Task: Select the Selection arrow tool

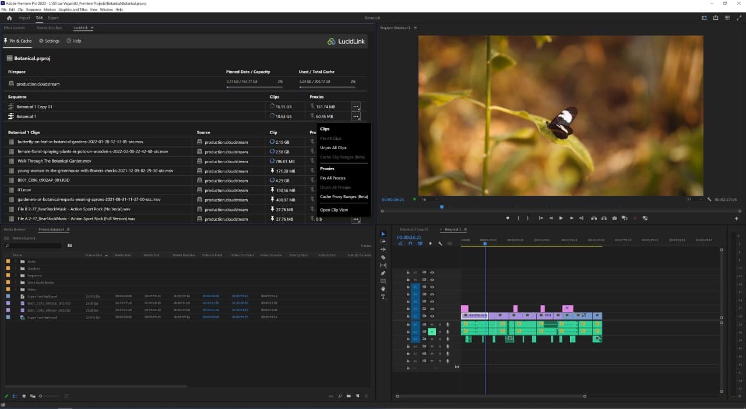Action: [383, 234]
